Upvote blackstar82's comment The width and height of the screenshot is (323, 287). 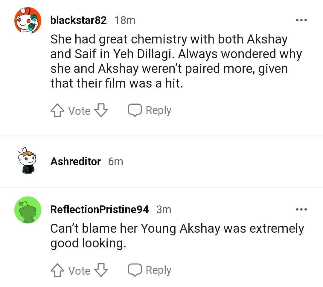coord(57,111)
